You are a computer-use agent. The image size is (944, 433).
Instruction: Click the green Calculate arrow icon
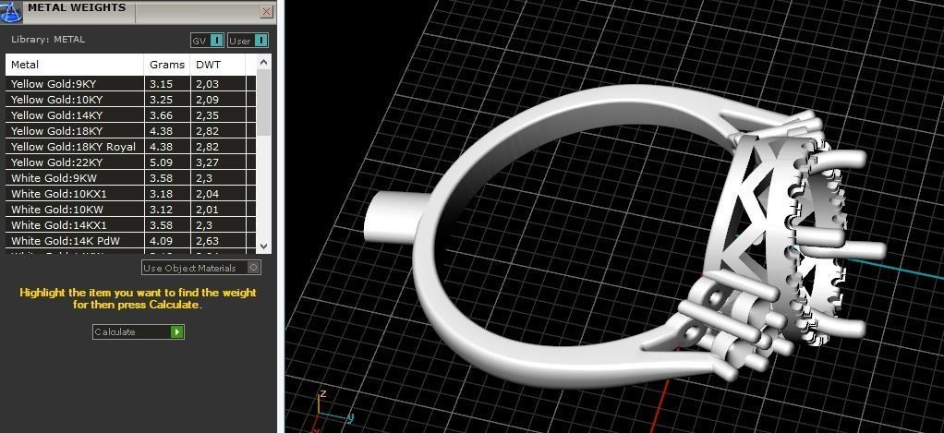tap(176, 332)
